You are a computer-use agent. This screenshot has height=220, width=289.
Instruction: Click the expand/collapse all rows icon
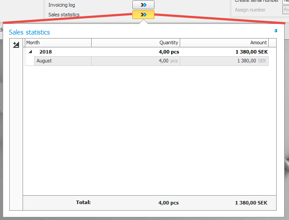coord(16,44)
